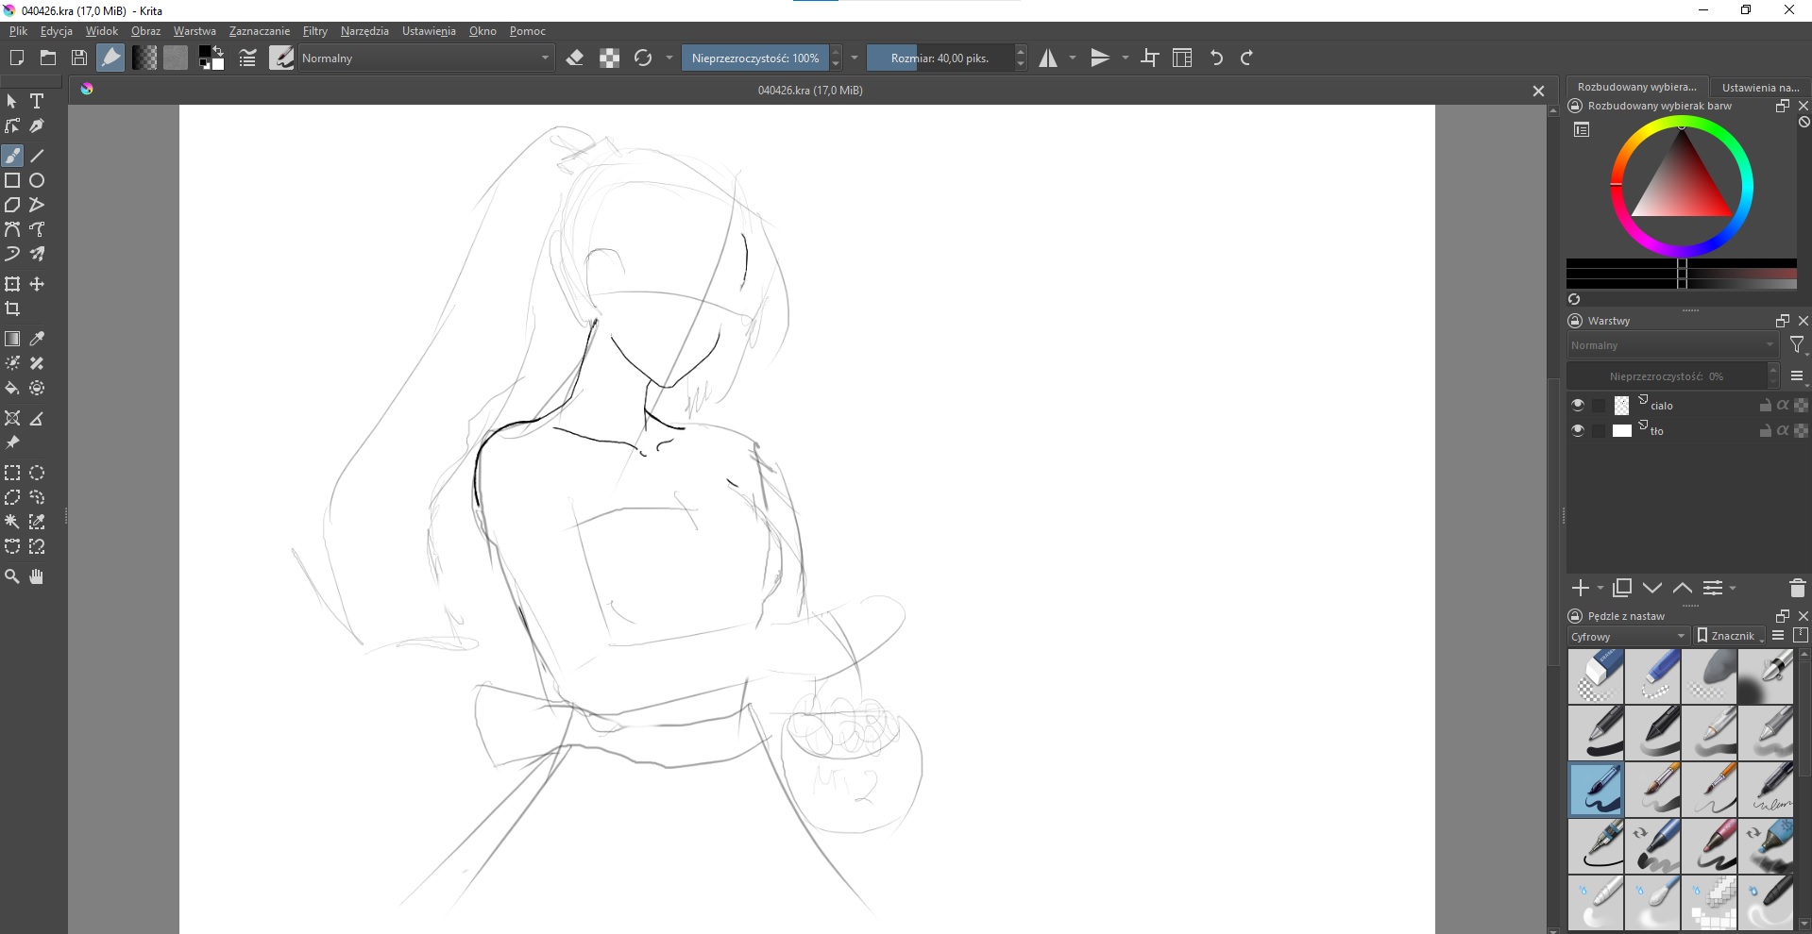This screenshot has width=1812, height=934.
Task: Hide the cialo layer
Action: 1578,405
